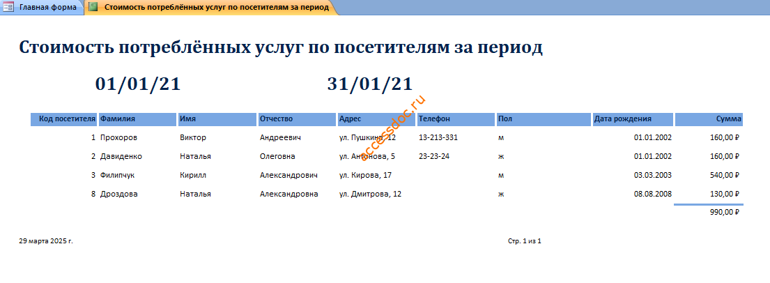Click the Сумма column header
The height and width of the screenshot is (283, 770).
[709, 119]
